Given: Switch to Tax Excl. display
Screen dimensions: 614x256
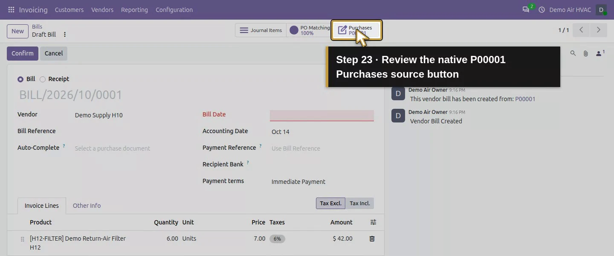Looking at the screenshot, I should click(x=330, y=203).
